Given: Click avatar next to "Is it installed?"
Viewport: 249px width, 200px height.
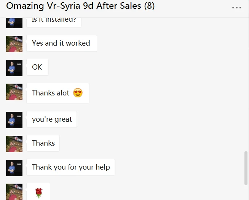Looking at the screenshot, I should (14, 22).
